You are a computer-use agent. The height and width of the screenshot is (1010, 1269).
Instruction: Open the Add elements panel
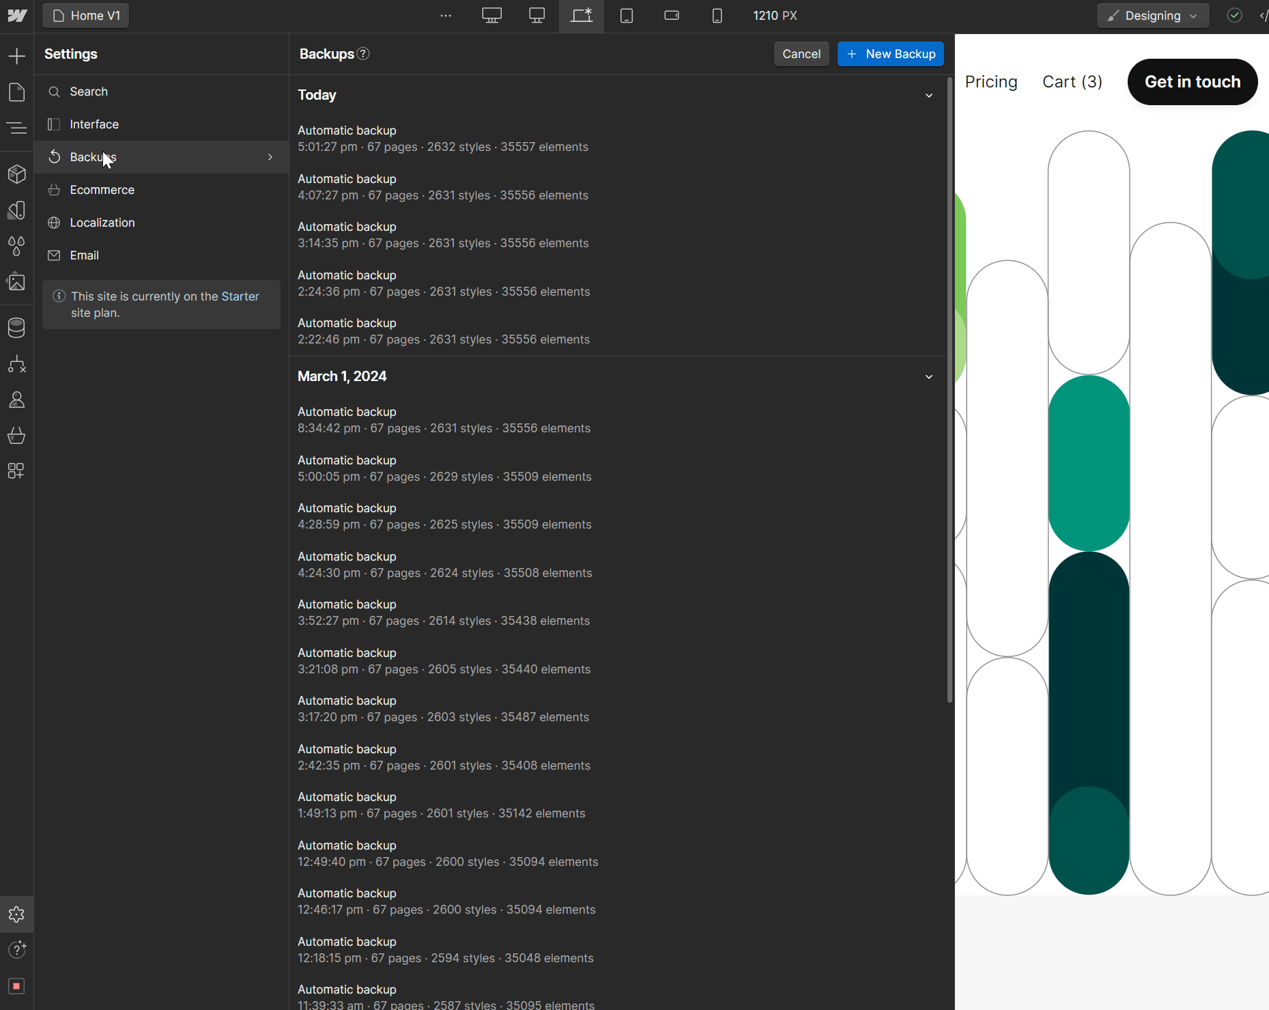coord(17,56)
